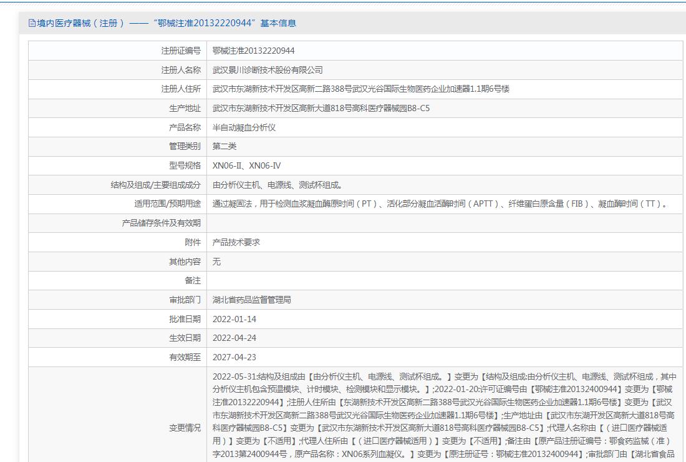Select product name 半自动凝血分析仪
686x462 pixels.
pos(244,127)
